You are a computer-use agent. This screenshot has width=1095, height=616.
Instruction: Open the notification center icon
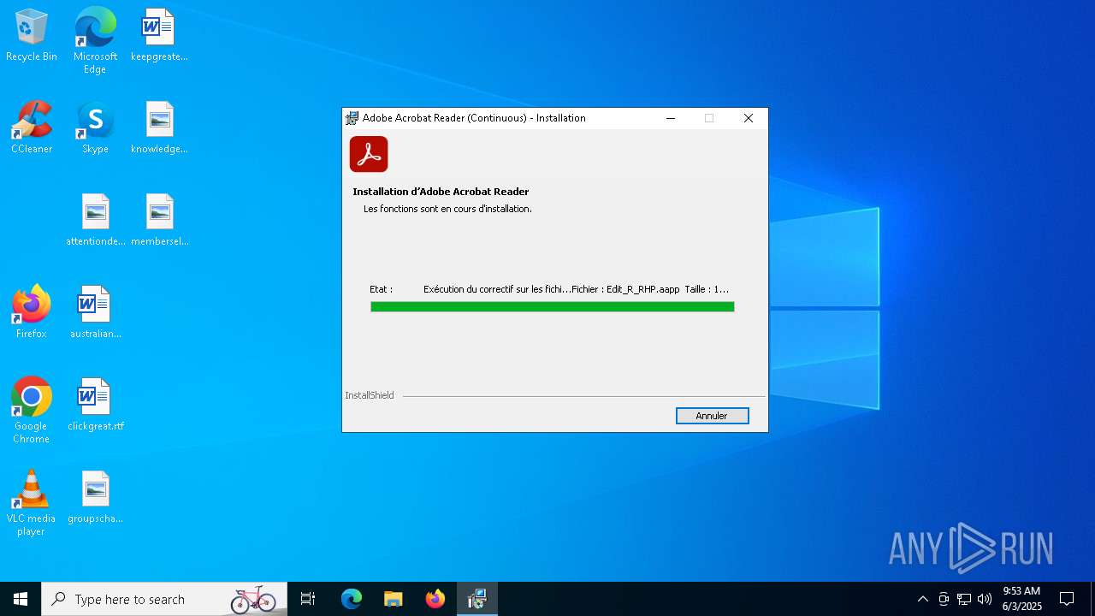pyautogui.click(x=1067, y=599)
